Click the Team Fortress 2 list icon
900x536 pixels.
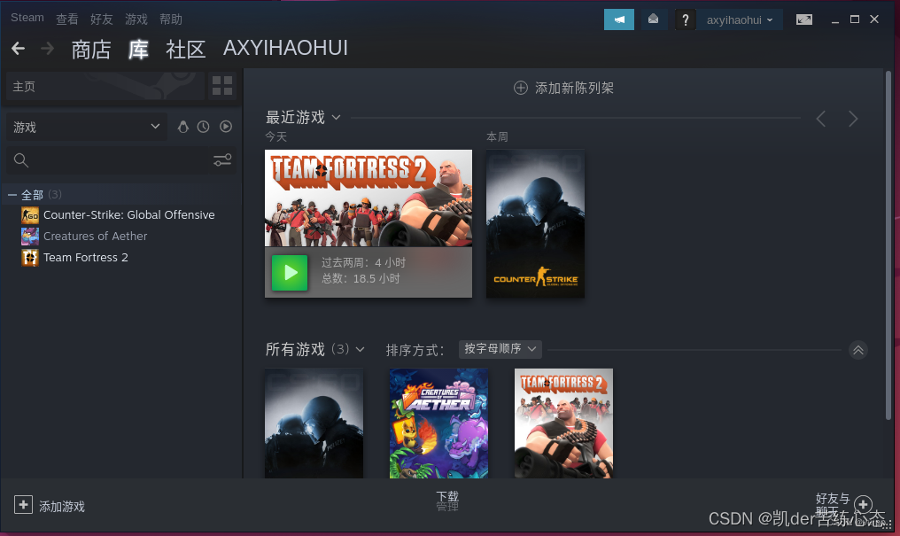(30, 258)
